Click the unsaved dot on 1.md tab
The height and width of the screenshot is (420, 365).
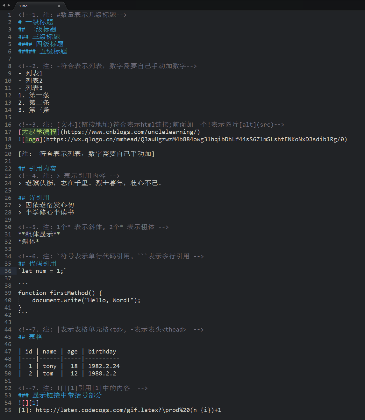click(x=59, y=6)
